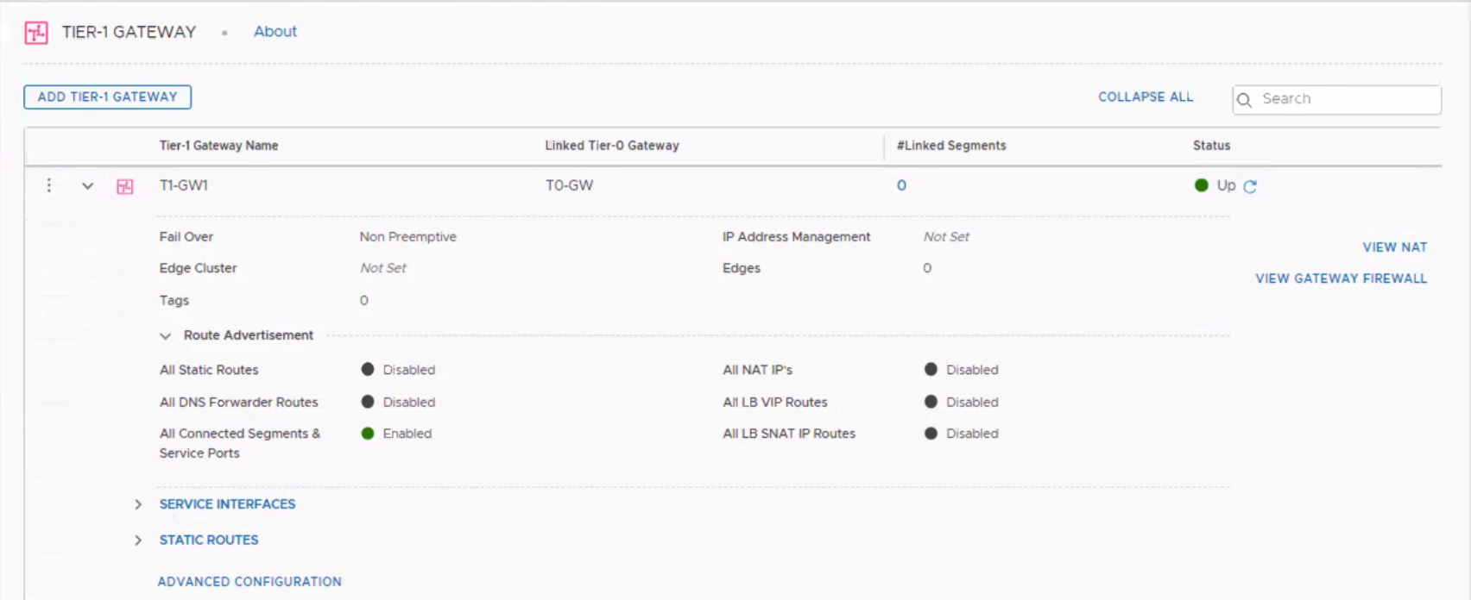Click into the Search field
This screenshot has height=600, width=1471.
1347,99
